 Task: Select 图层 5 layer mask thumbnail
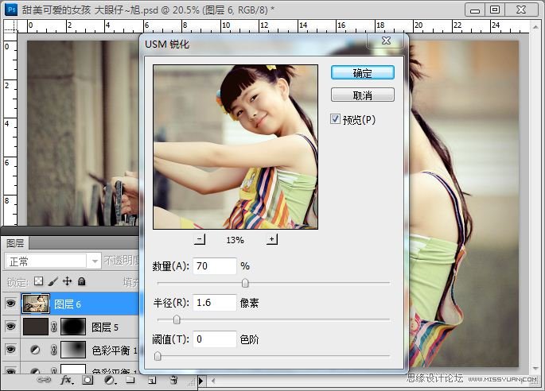tap(73, 327)
